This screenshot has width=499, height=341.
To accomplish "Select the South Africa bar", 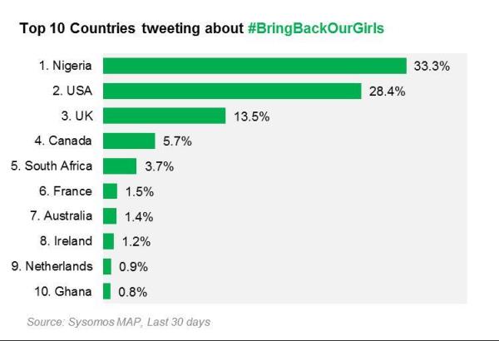I will click(120, 166).
